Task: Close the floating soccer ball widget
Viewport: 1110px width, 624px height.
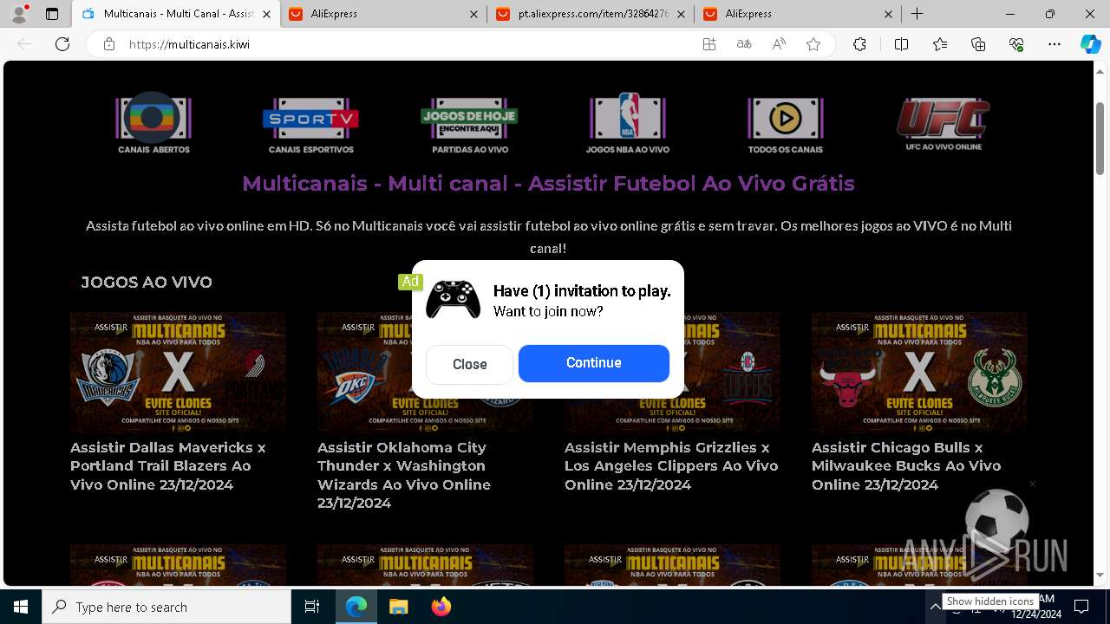Action: [x=1032, y=484]
